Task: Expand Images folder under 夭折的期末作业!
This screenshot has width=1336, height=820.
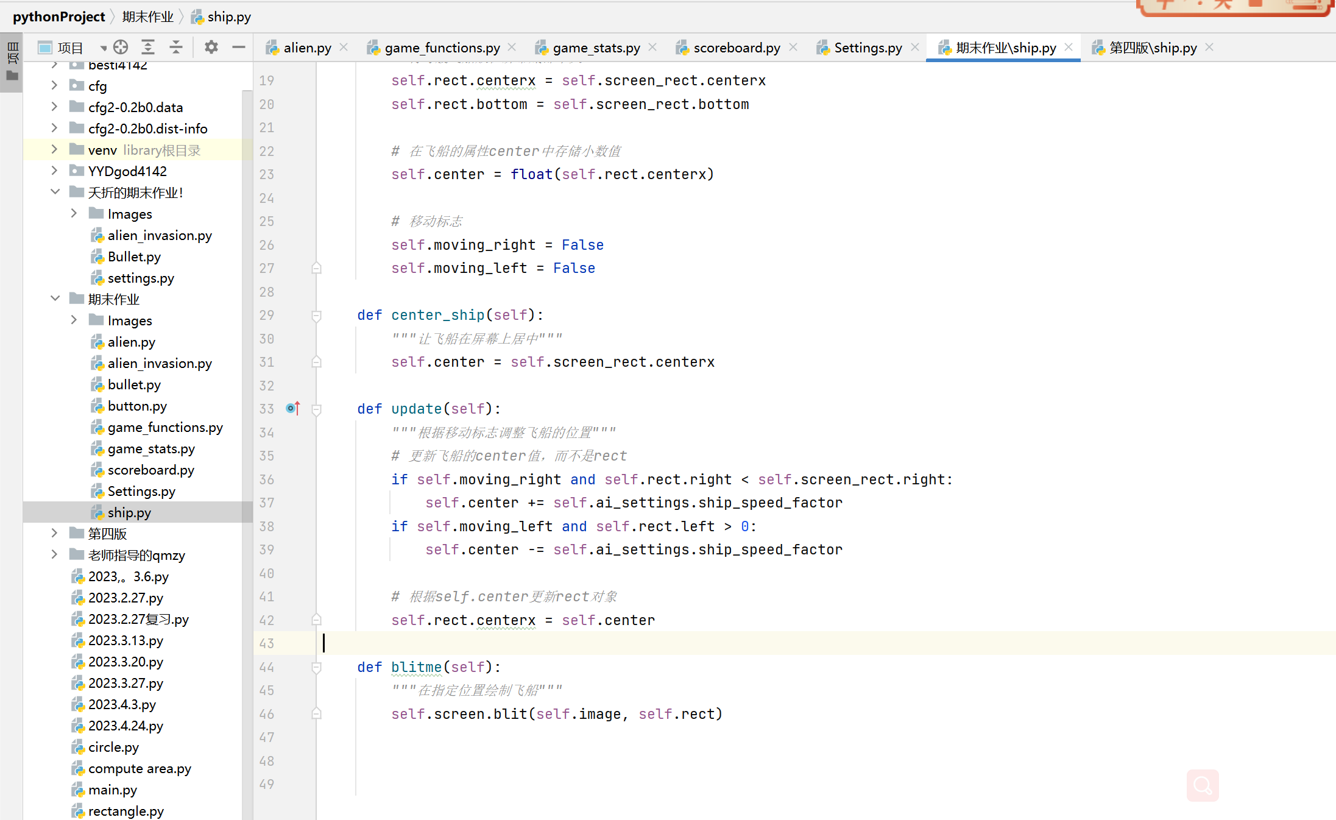Action: click(74, 213)
